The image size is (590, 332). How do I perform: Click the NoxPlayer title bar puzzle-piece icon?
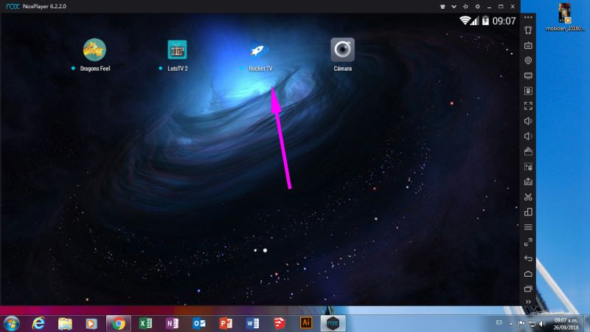click(465, 7)
